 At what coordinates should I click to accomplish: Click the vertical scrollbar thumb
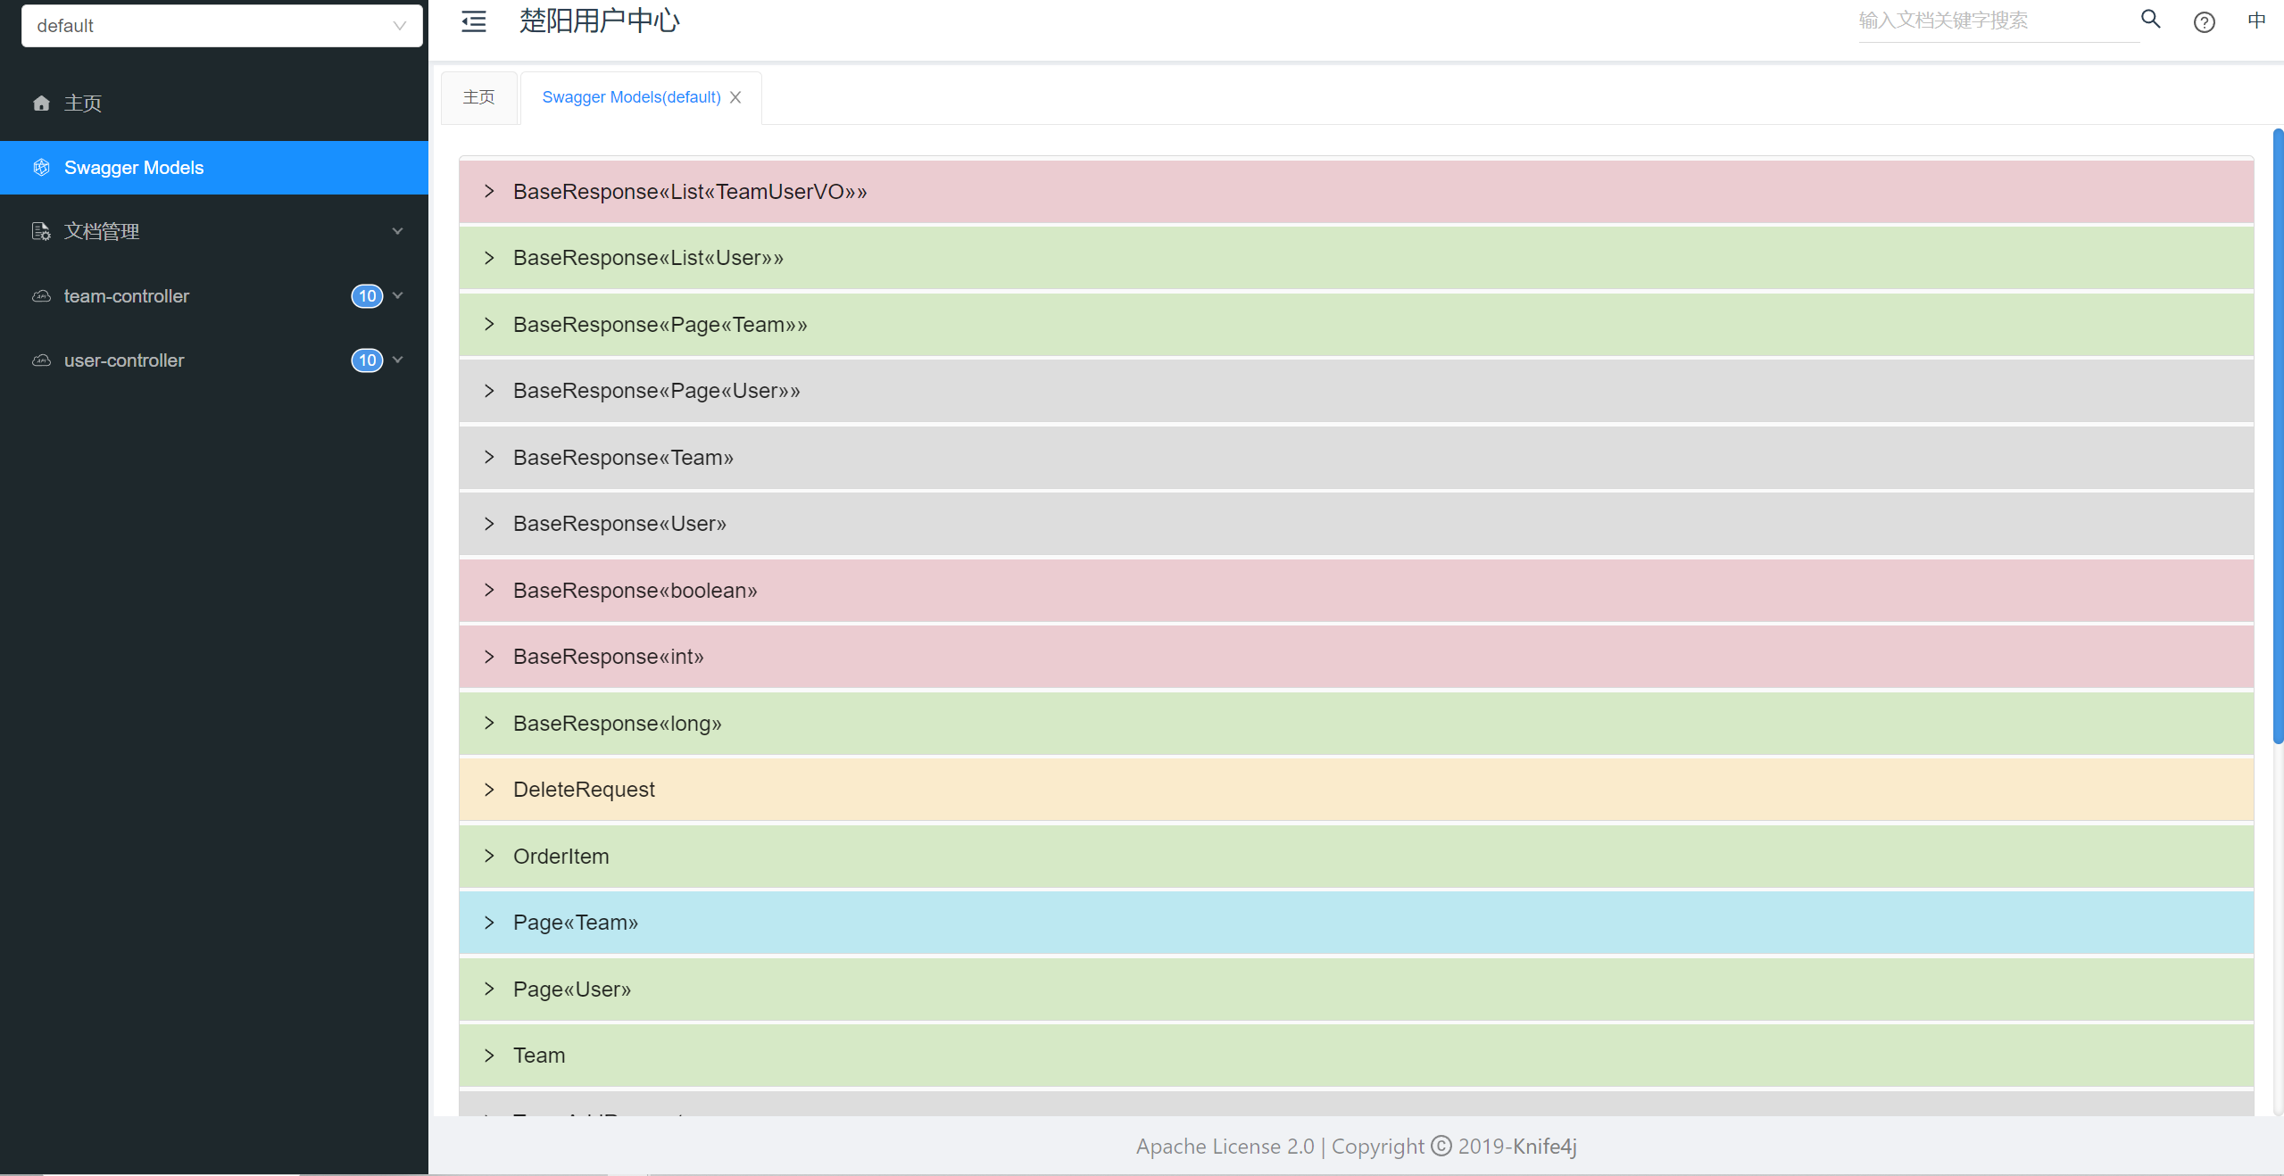pos(2278,437)
